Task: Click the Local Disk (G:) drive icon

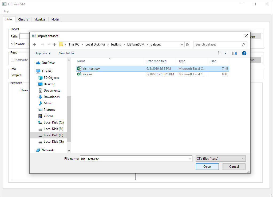Action: (40, 142)
